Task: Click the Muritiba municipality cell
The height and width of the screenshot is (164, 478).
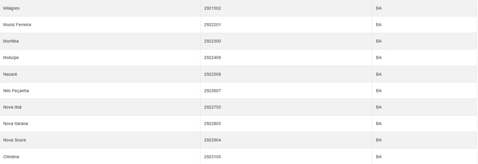Action: pyautogui.click(x=11, y=41)
